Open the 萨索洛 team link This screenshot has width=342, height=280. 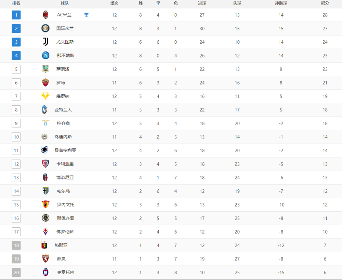(63, 69)
